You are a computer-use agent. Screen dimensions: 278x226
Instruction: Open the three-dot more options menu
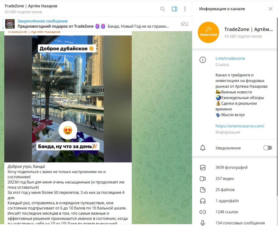coord(185,9)
